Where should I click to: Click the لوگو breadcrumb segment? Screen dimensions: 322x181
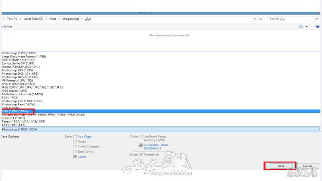point(88,19)
